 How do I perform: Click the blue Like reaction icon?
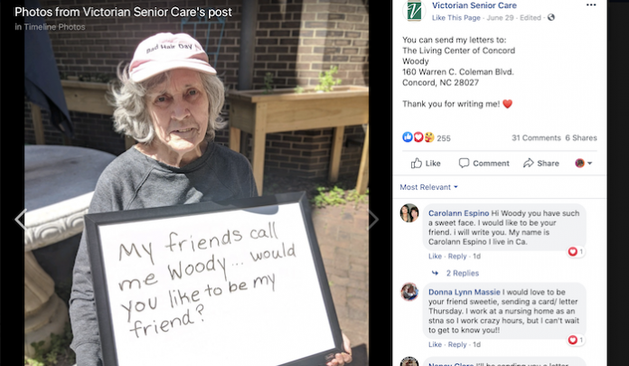click(408, 137)
